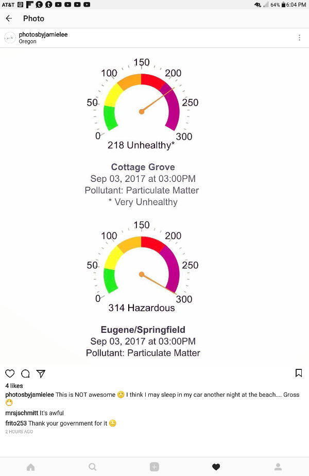
Task: Go to Home tab
Action: click(31, 467)
